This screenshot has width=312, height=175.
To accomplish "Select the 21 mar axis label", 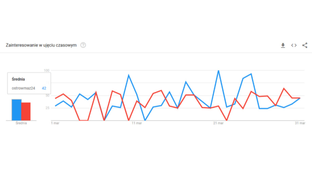I will (218, 123).
